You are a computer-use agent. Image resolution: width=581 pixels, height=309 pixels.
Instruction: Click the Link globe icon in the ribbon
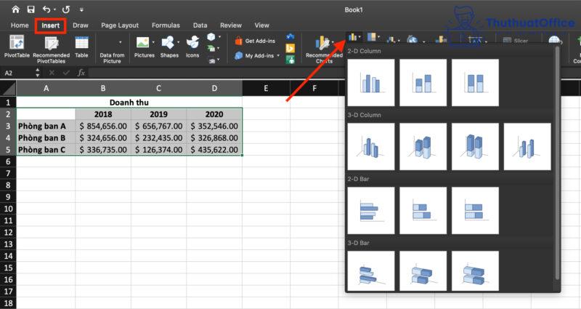[554, 40]
